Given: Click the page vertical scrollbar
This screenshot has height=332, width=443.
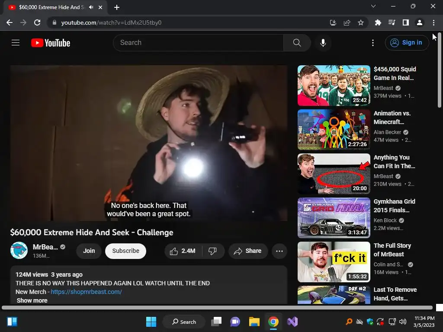Looking at the screenshot, I should point(440,70).
